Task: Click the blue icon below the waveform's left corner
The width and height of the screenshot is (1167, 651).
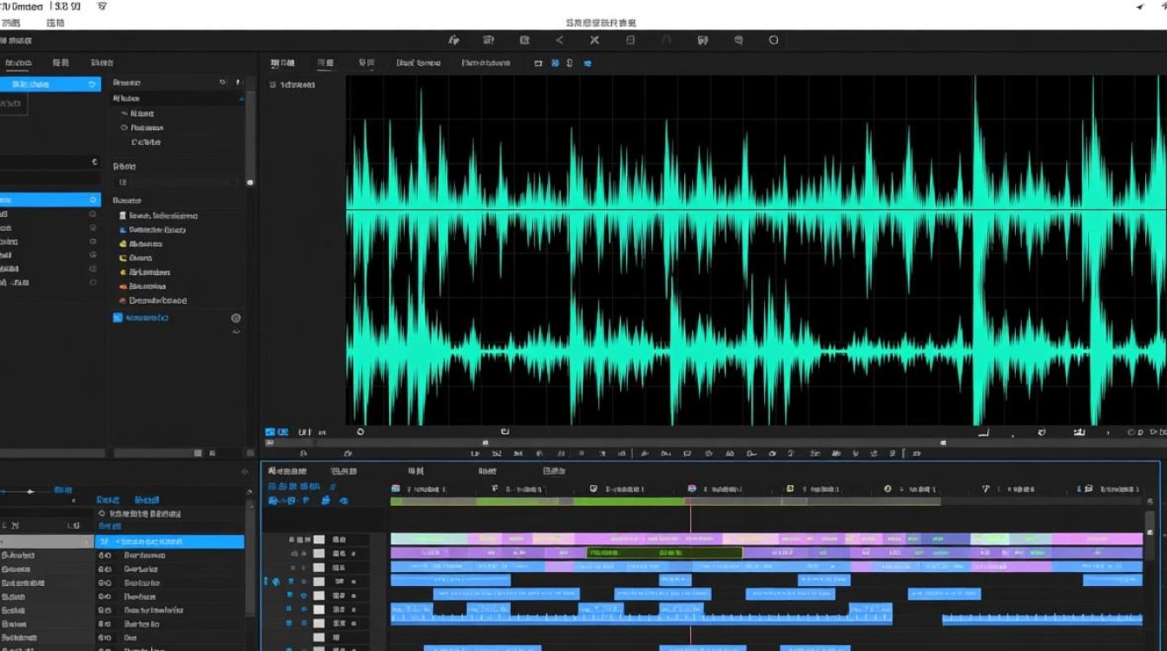Action: [270, 431]
